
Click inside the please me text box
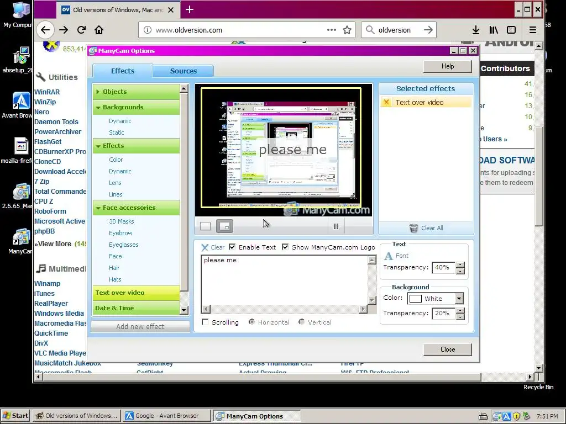click(285, 280)
